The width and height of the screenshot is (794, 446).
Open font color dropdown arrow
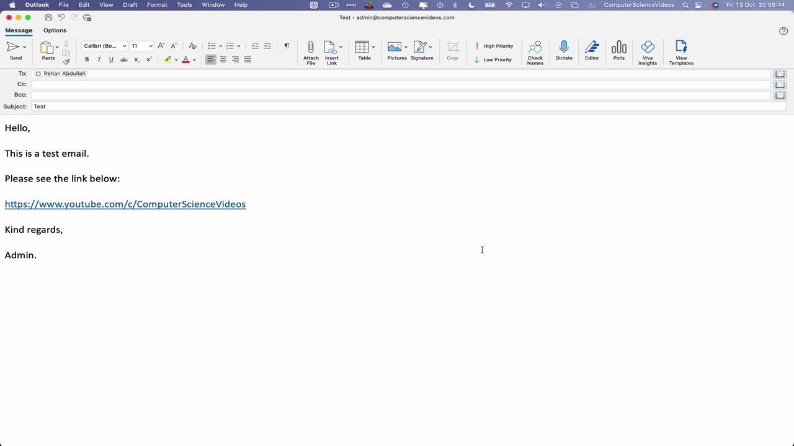click(x=194, y=60)
